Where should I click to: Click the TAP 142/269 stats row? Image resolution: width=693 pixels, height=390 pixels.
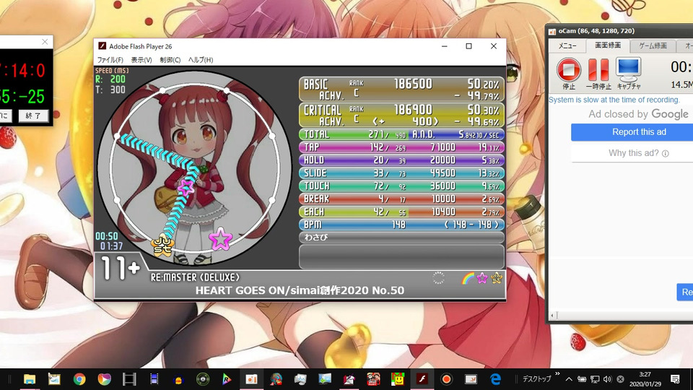point(401,147)
